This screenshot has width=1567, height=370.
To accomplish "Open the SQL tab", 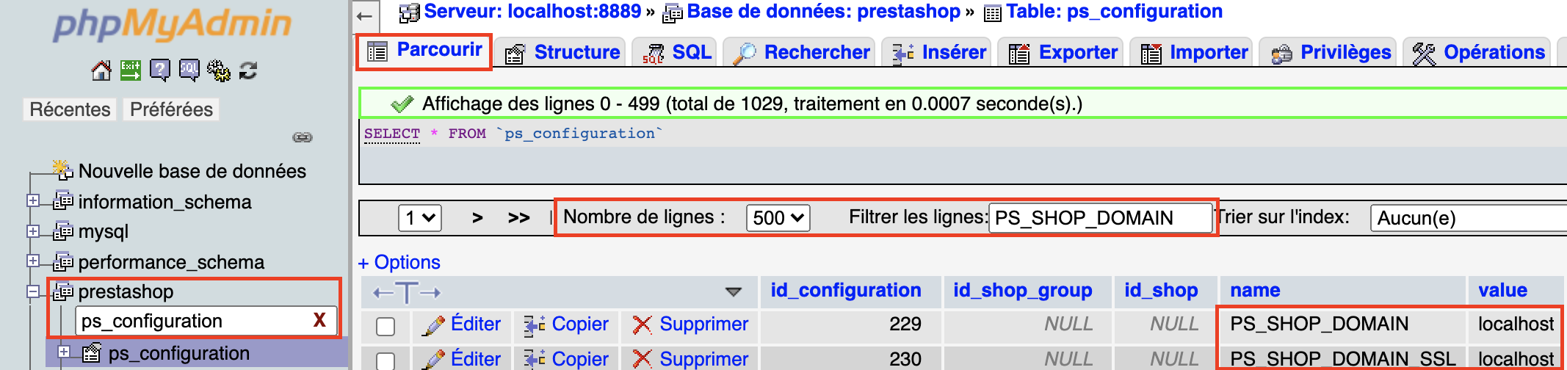I will 676,52.
